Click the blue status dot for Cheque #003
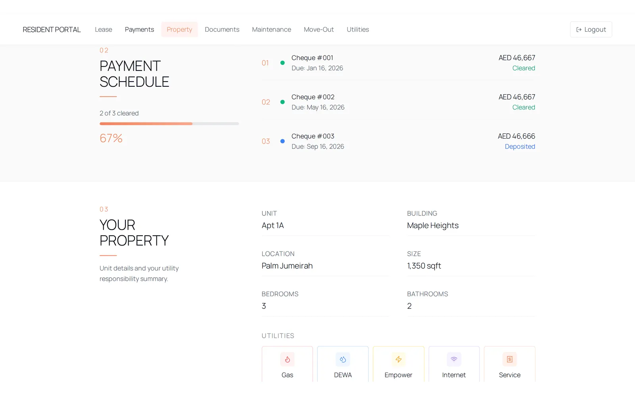Viewport: 635px width, 396px height. [x=283, y=141]
